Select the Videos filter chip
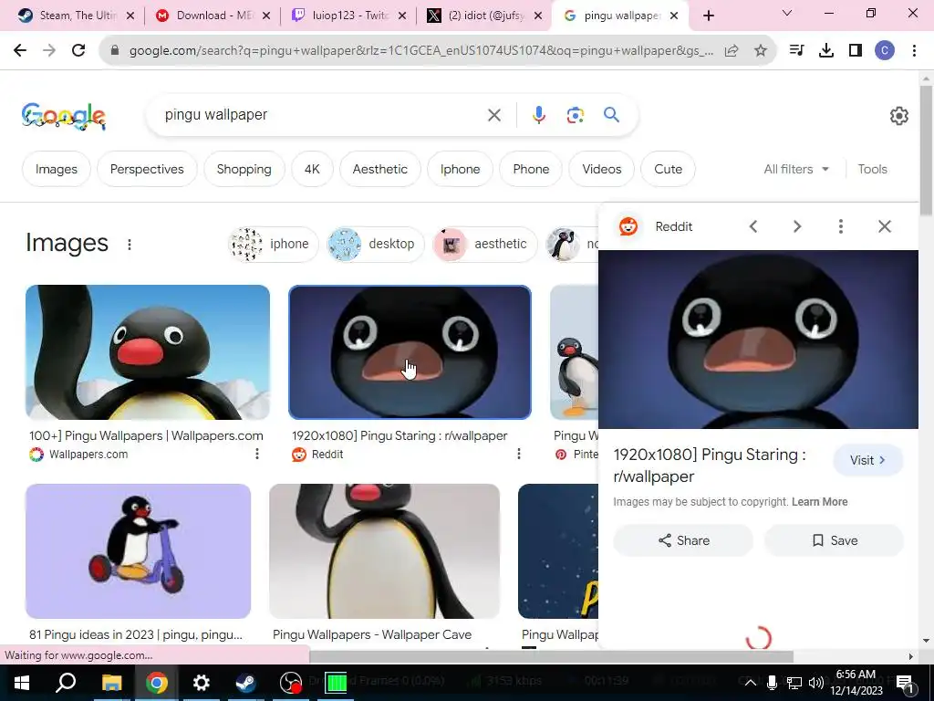This screenshot has height=701, width=934. tap(602, 169)
